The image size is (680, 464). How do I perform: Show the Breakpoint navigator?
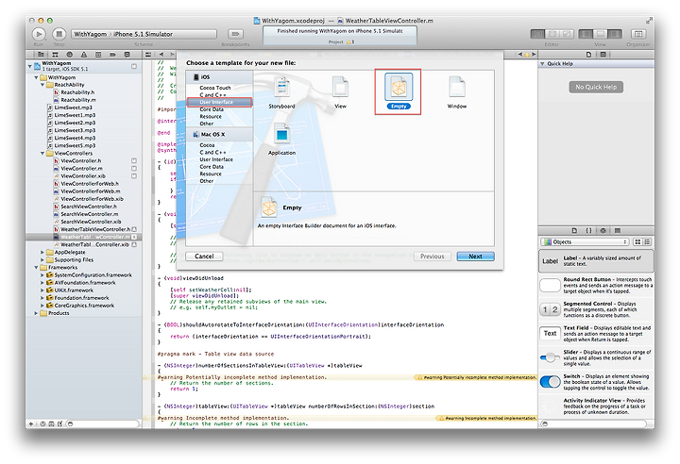(x=112, y=55)
